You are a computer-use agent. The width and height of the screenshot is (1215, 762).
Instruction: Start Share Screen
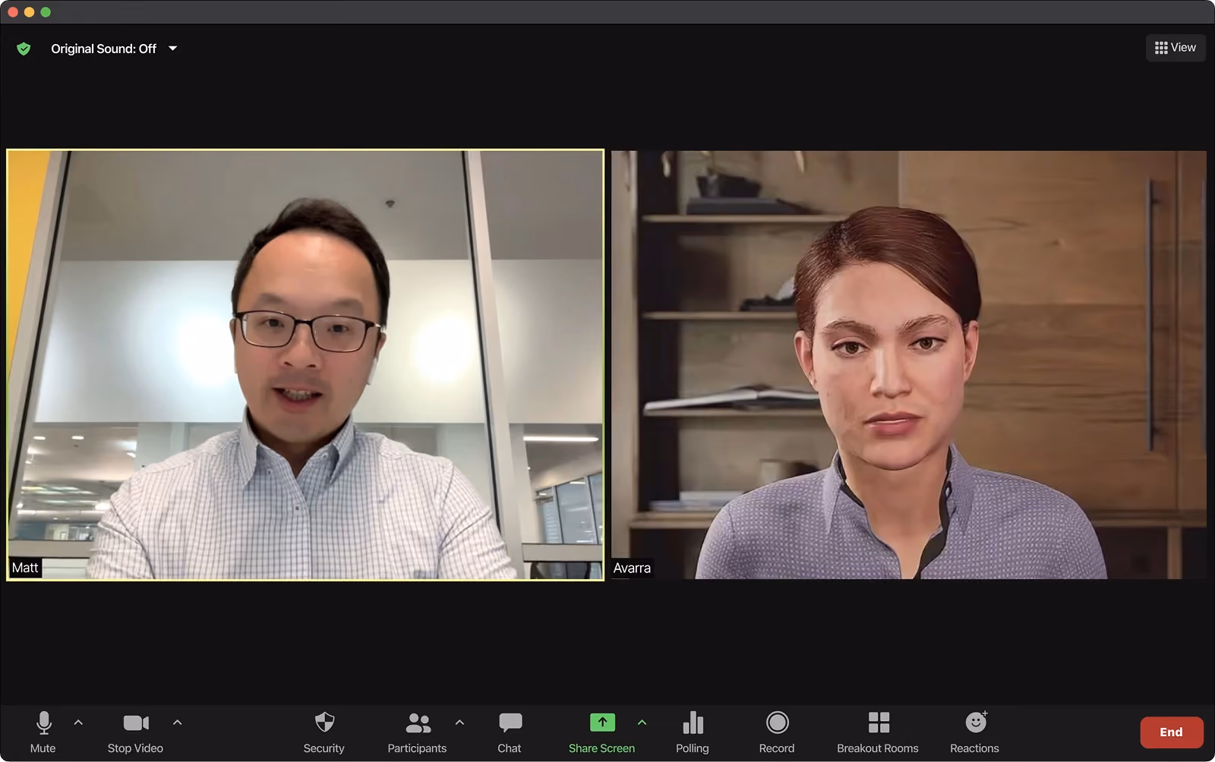(x=601, y=732)
